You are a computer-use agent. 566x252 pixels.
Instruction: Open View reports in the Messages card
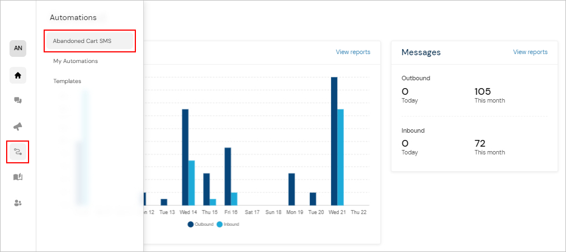click(530, 52)
